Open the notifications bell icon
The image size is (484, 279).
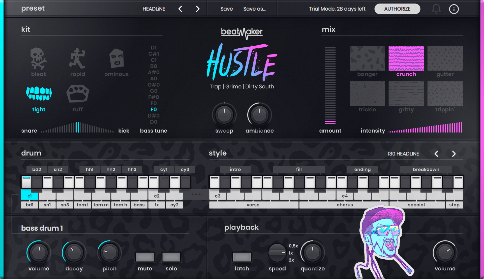pos(436,9)
